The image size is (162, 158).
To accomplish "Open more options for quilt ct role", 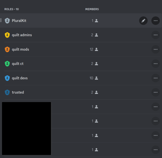I will tap(155, 64).
